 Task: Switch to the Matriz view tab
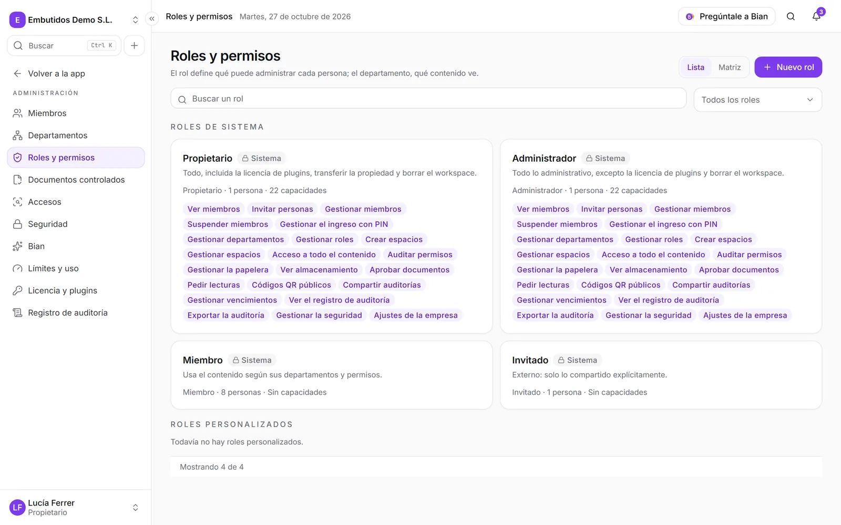point(730,67)
